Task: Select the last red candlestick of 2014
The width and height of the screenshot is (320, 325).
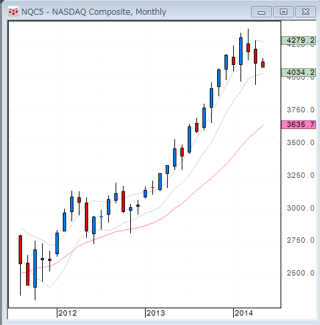Action: [263, 64]
